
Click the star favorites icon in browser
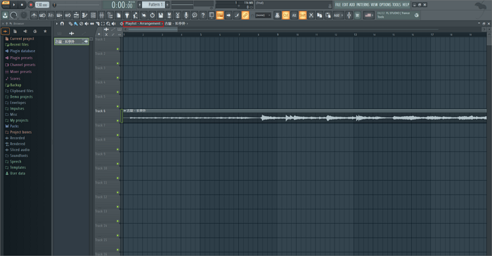[45, 31]
